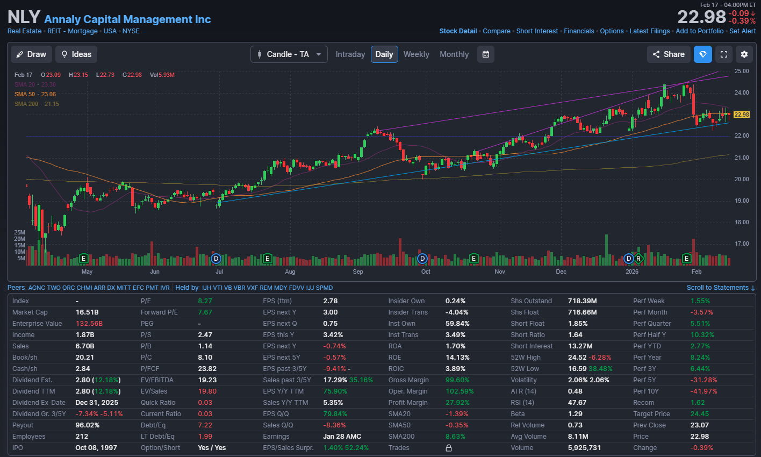Image resolution: width=761 pixels, height=457 pixels.
Task: Open the Financials link
Action: (x=579, y=31)
